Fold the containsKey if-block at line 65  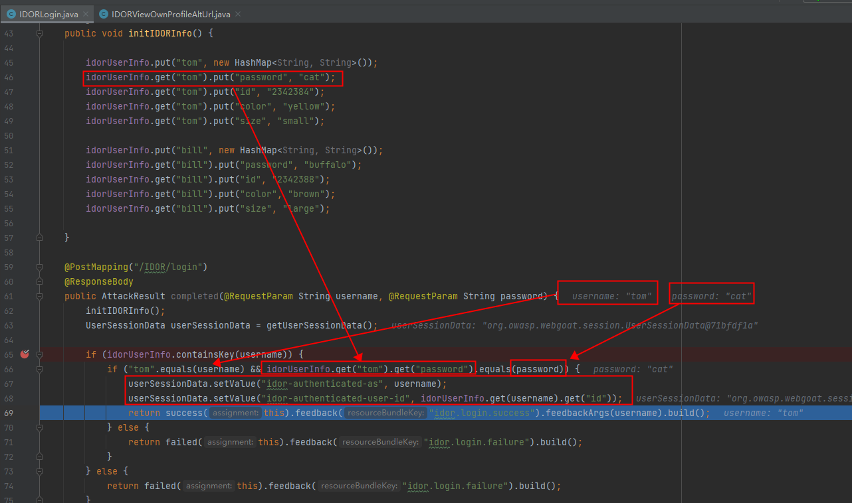tap(40, 354)
